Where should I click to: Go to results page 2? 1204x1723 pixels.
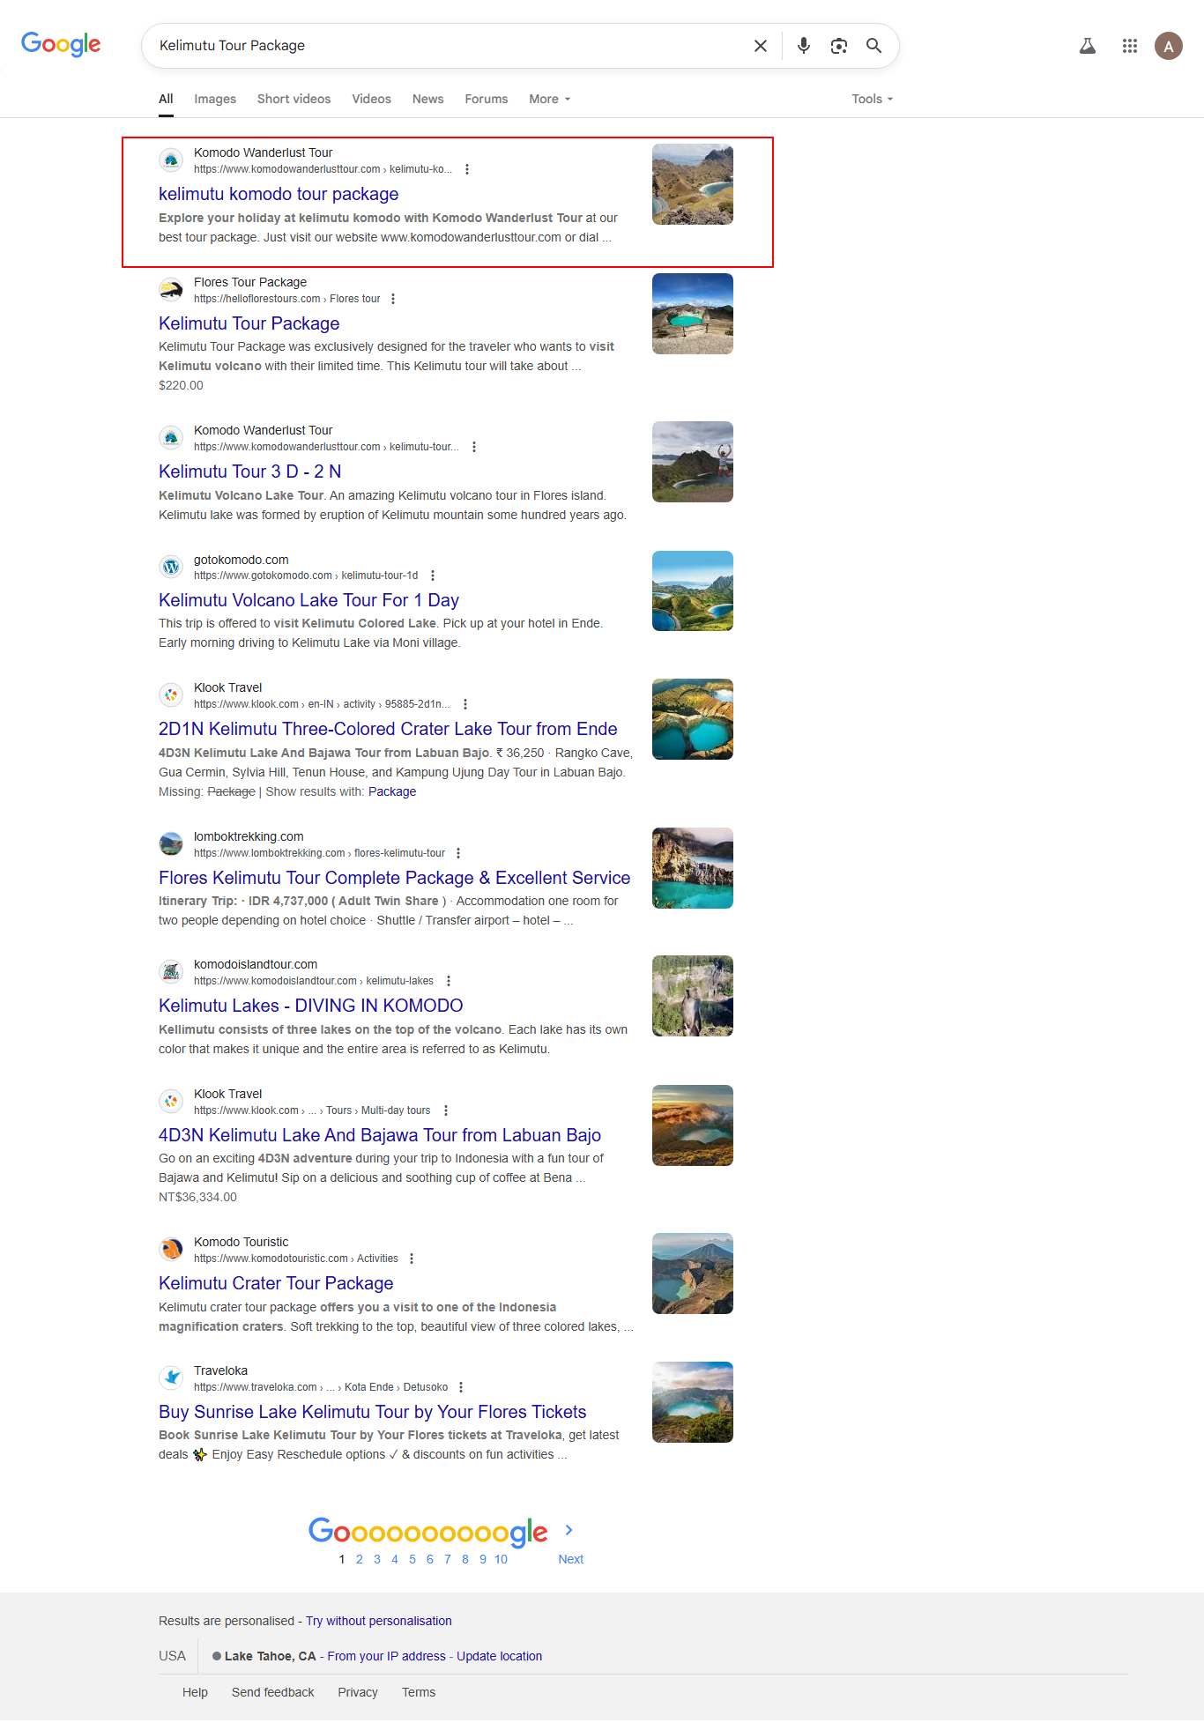point(360,1559)
